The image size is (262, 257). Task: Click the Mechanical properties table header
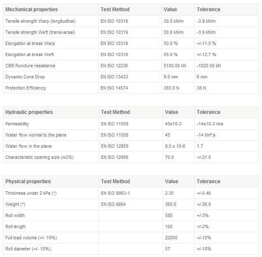coord(31,9)
